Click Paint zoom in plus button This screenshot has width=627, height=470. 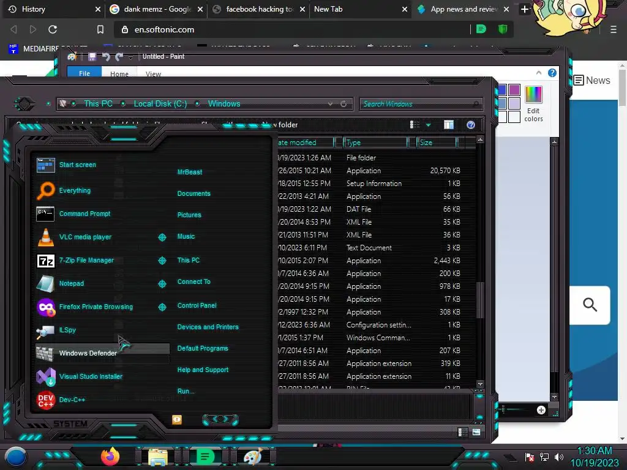(541, 410)
